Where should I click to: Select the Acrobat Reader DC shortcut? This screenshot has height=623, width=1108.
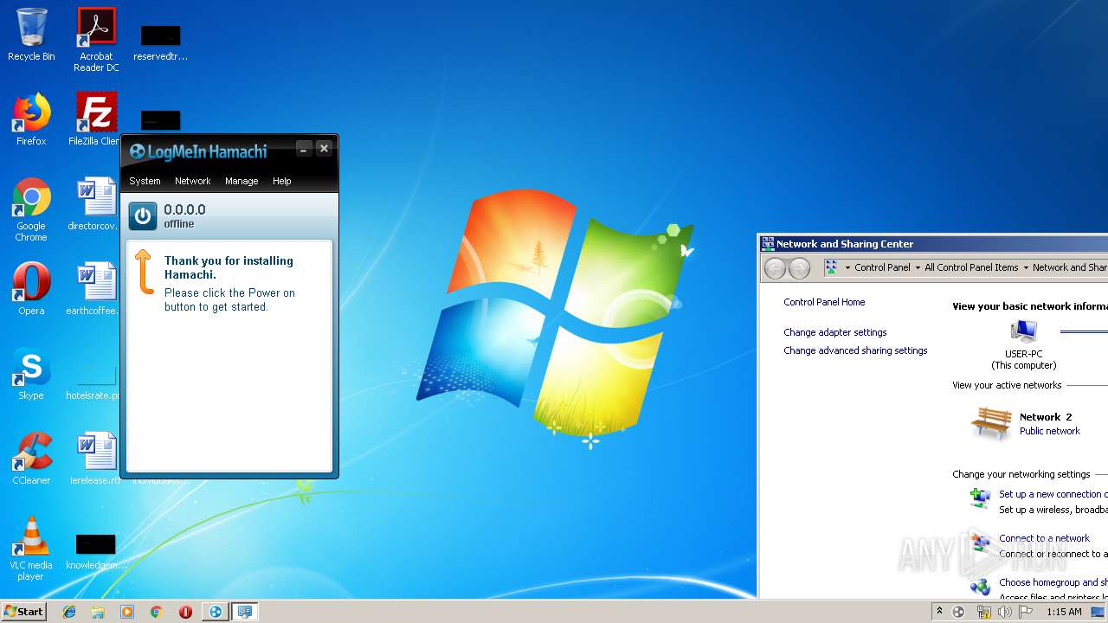click(x=96, y=40)
